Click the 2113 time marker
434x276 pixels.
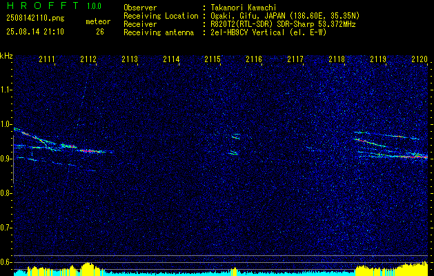pos(130,59)
